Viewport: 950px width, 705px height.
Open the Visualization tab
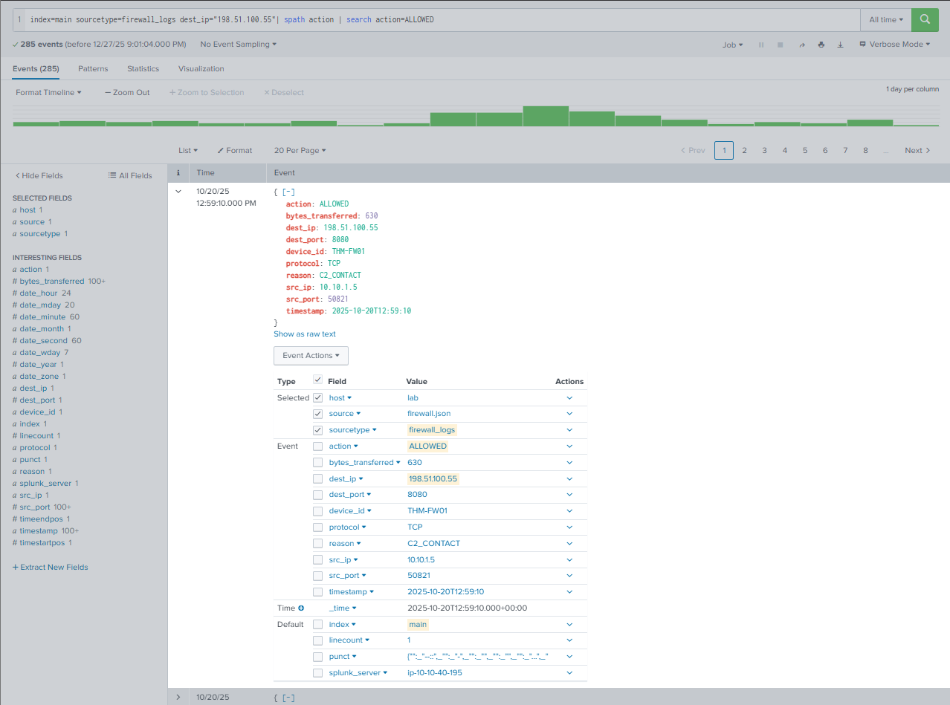(x=201, y=69)
